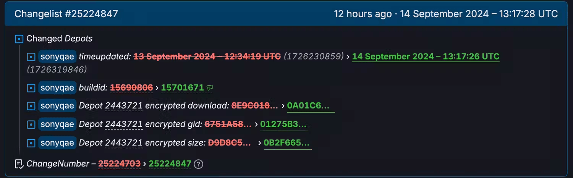The width and height of the screenshot is (573, 178).
Task: Click the square icon on encrypted download row
Action: point(31,106)
